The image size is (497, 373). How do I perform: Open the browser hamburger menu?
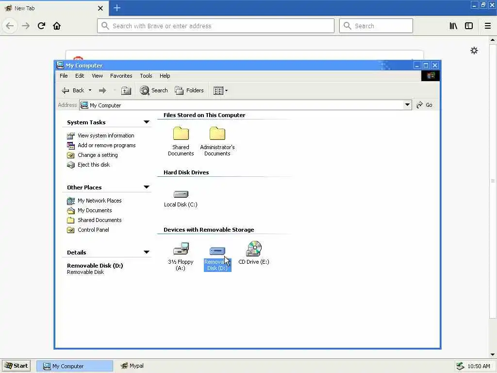pyautogui.click(x=488, y=26)
